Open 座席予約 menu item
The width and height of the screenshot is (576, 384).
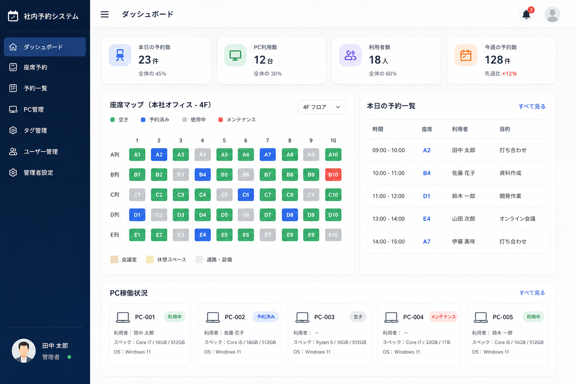pos(45,67)
